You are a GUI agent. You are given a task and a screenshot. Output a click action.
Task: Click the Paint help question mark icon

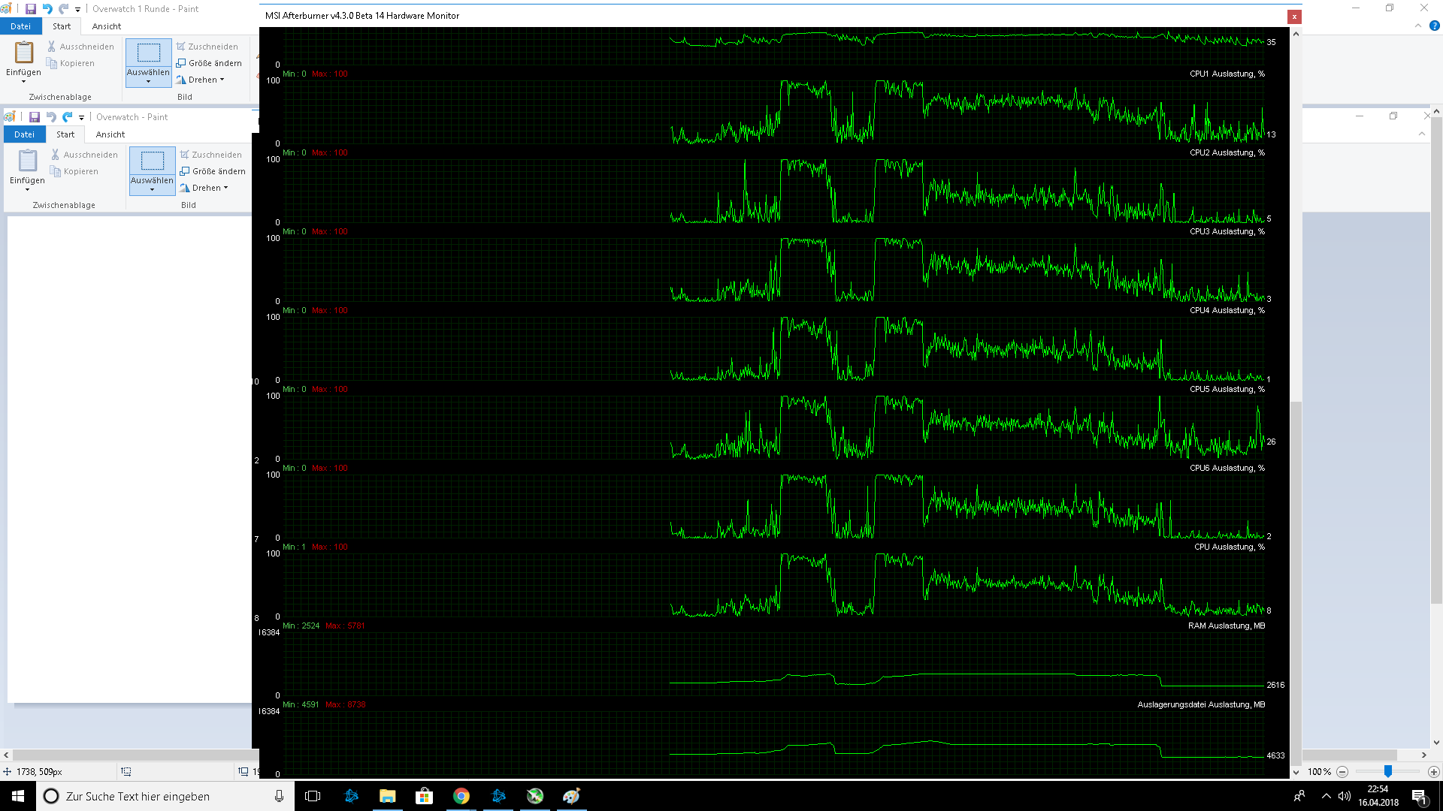pos(1434,26)
